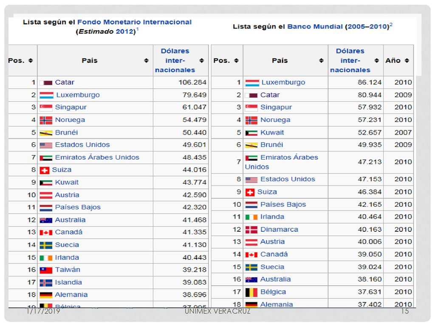
Task: Click the Países Bajos link in the 42.320 row
Action: 78,207
